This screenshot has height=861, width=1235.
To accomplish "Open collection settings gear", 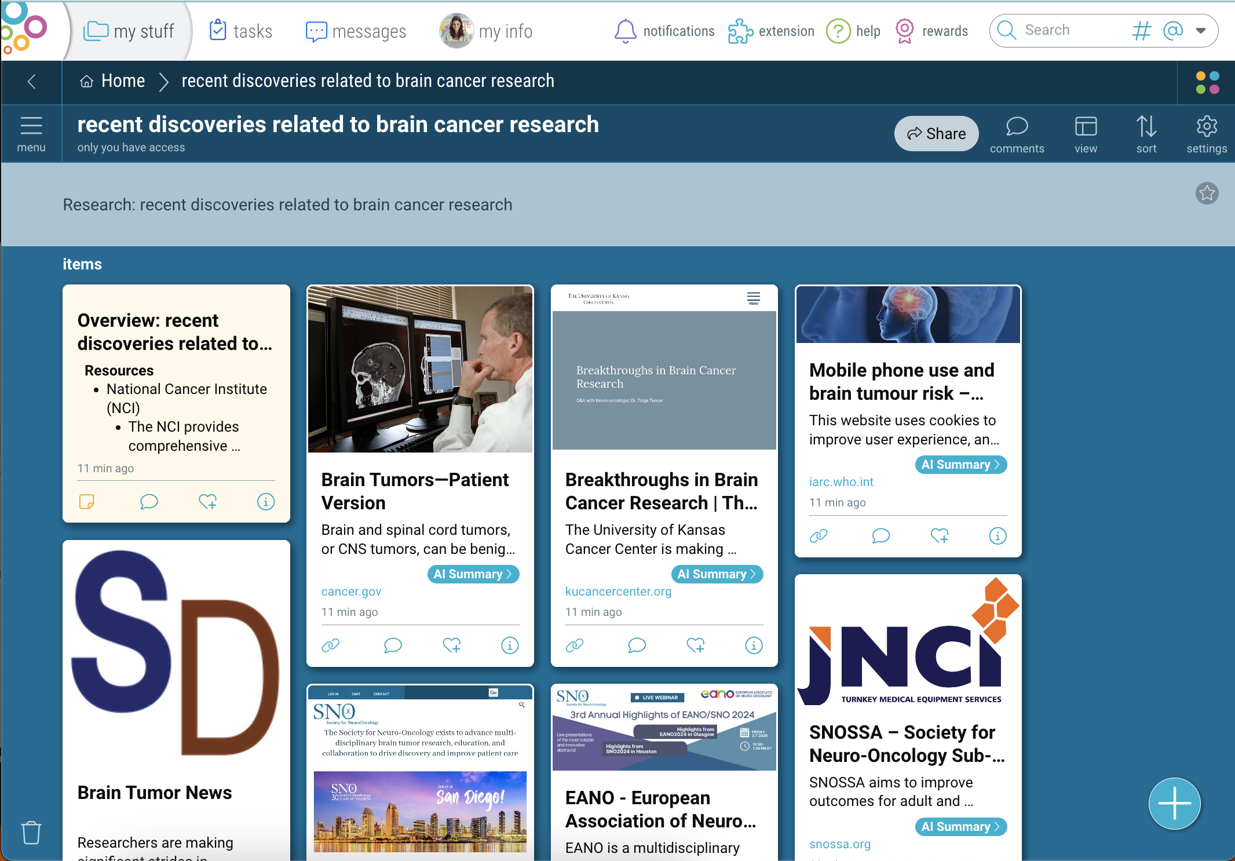I will [1207, 134].
